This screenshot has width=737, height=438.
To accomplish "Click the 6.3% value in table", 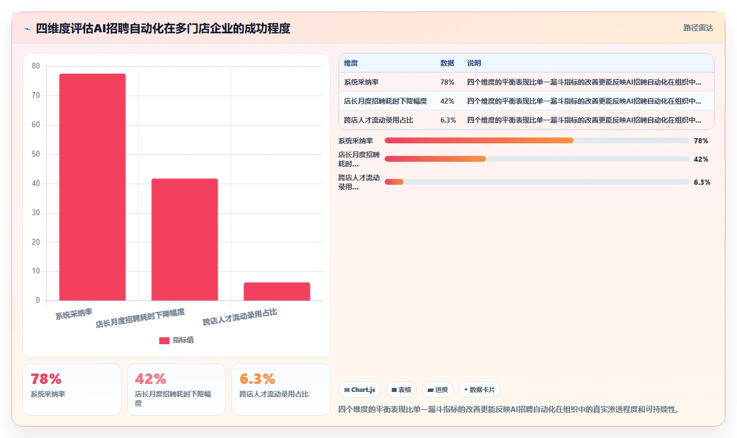I will click(x=448, y=120).
